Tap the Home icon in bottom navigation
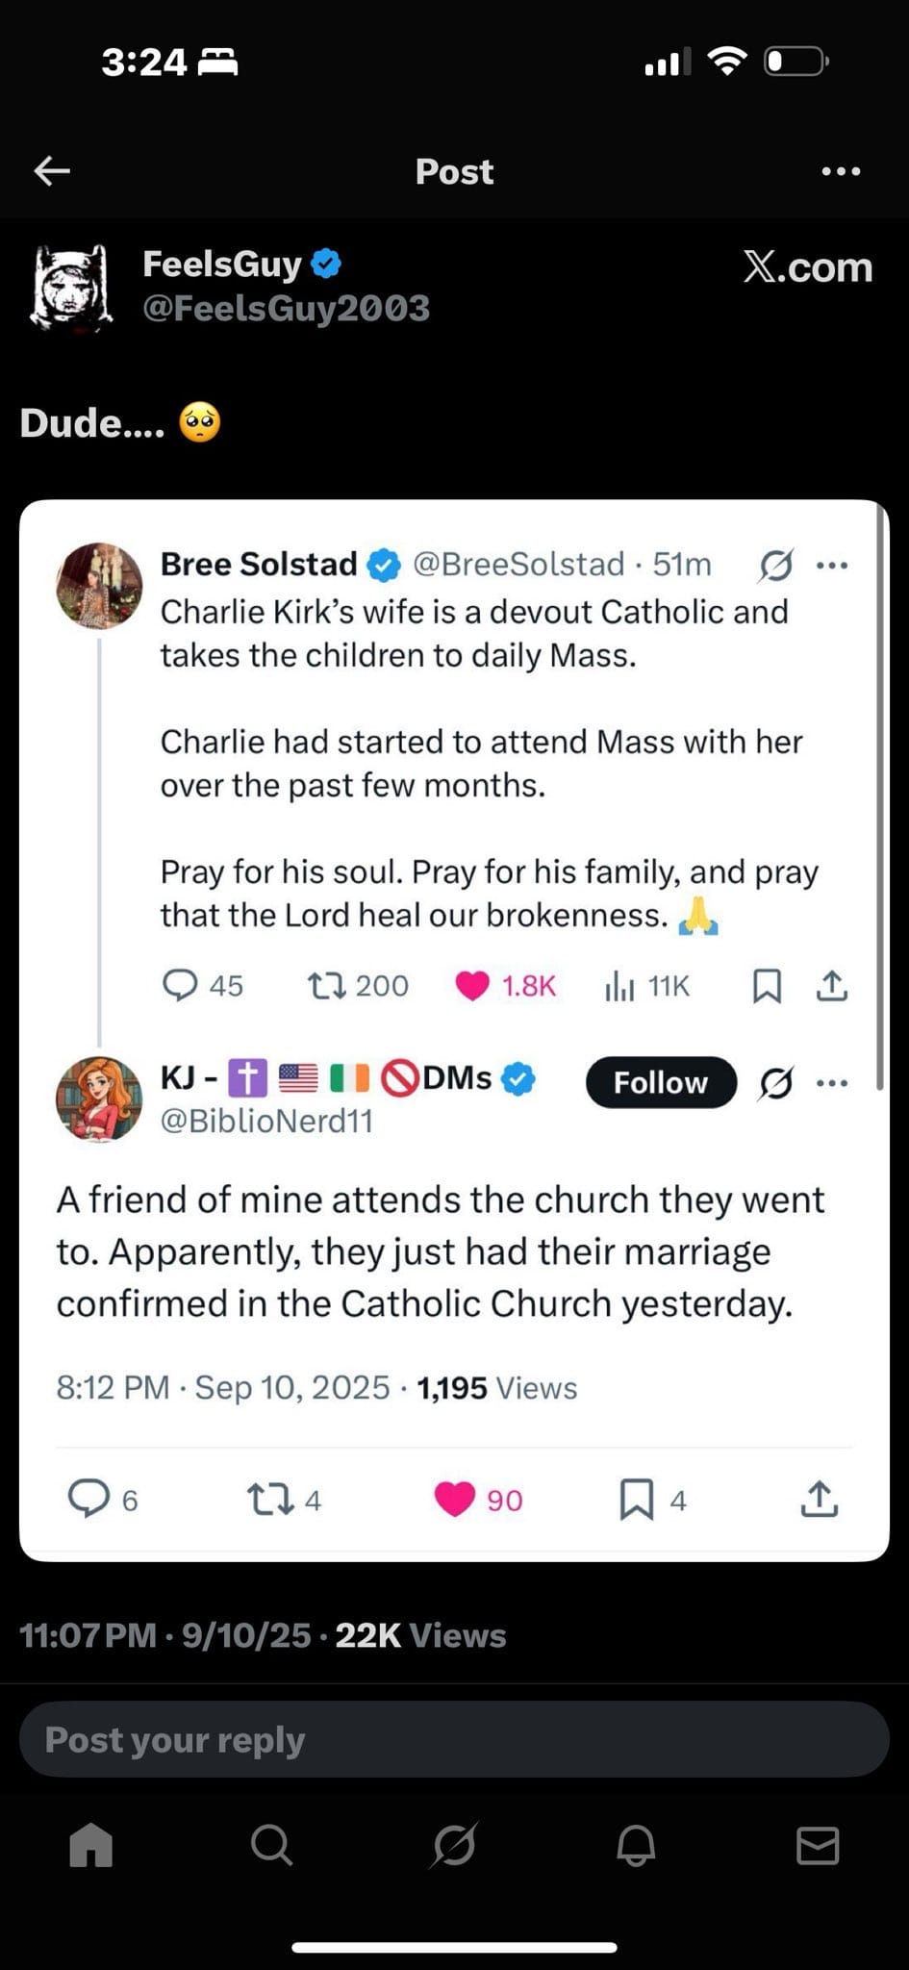 coord(91,1846)
